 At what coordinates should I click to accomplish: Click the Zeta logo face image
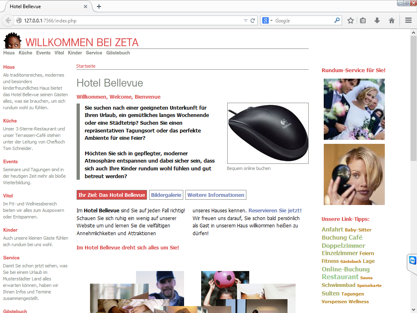tap(12, 40)
